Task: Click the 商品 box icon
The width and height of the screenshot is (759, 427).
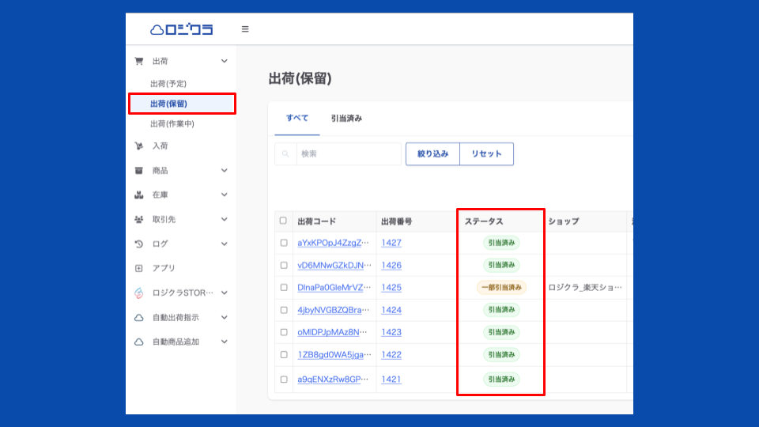Action: [x=139, y=170]
